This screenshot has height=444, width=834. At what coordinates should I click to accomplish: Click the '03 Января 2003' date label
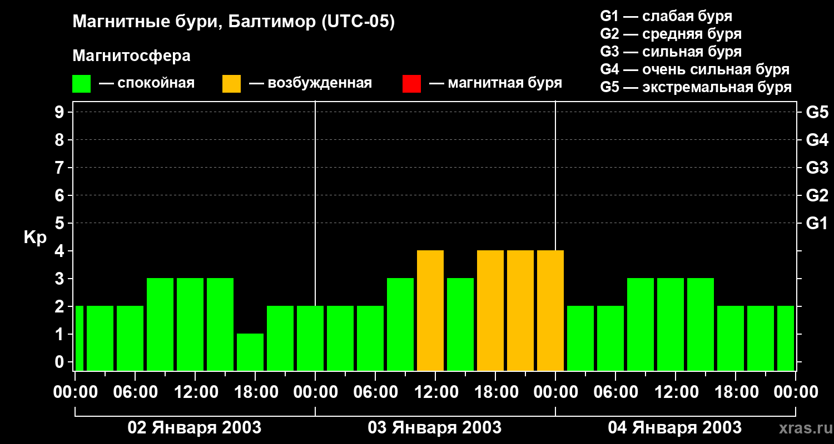(x=435, y=428)
